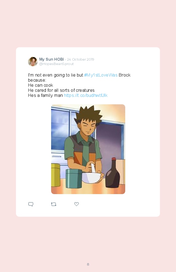Click the page number 8
Image resolution: width=176 pixels, height=272 pixels.
point(88,264)
